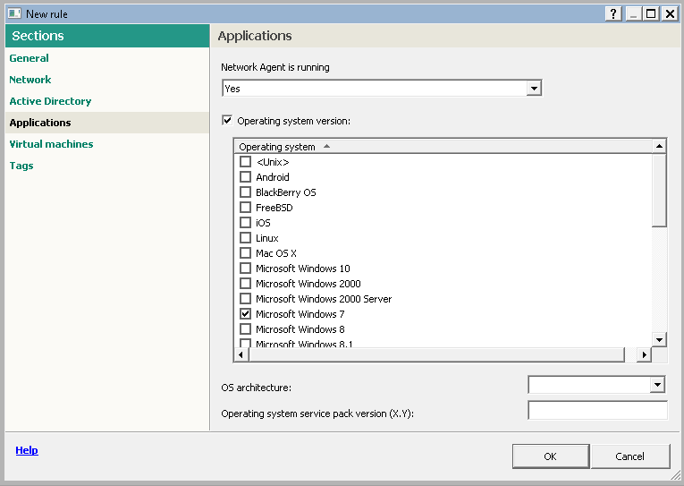Click the list's scroll up arrow
The width and height of the screenshot is (684, 486).
pos(659,146)
